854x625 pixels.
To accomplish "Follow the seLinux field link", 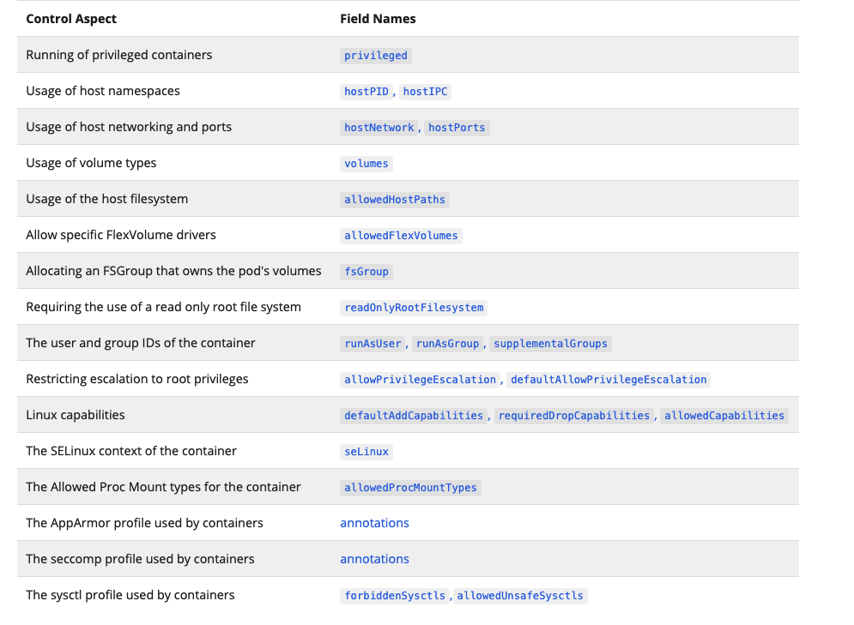I will pos(366,452).
